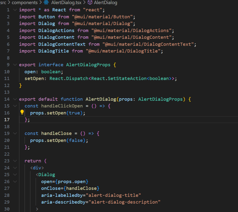Click line number 17 in the gutter
The height and width of the screenshot is (212, 238).
click(x=7, y=120)
